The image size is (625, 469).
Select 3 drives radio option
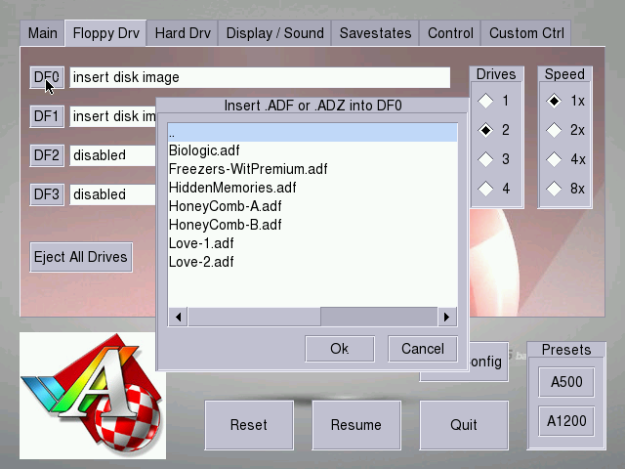pos(485,159)
